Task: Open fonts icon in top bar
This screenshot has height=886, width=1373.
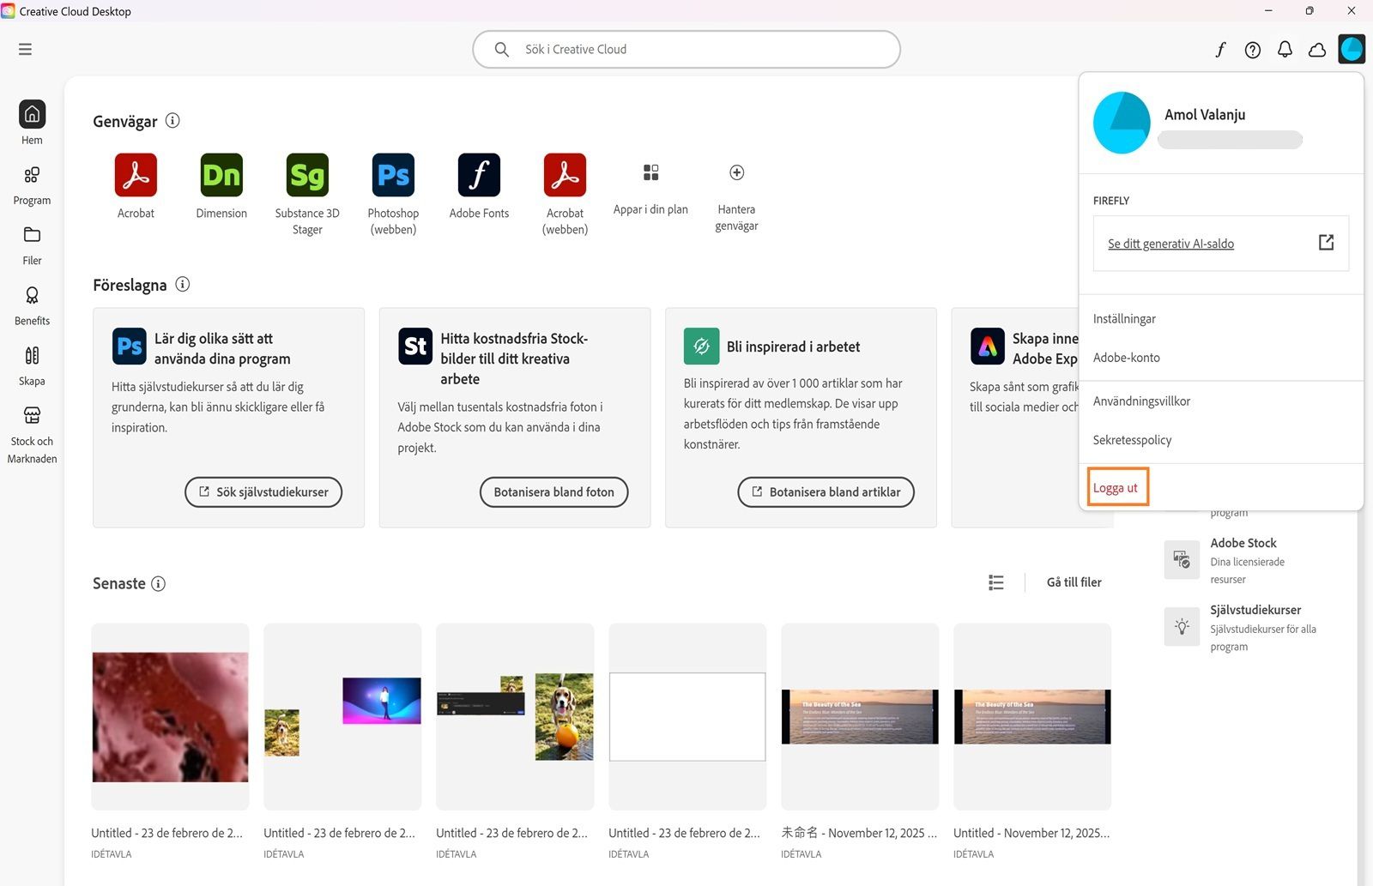Action: (x=1220, y=50)
